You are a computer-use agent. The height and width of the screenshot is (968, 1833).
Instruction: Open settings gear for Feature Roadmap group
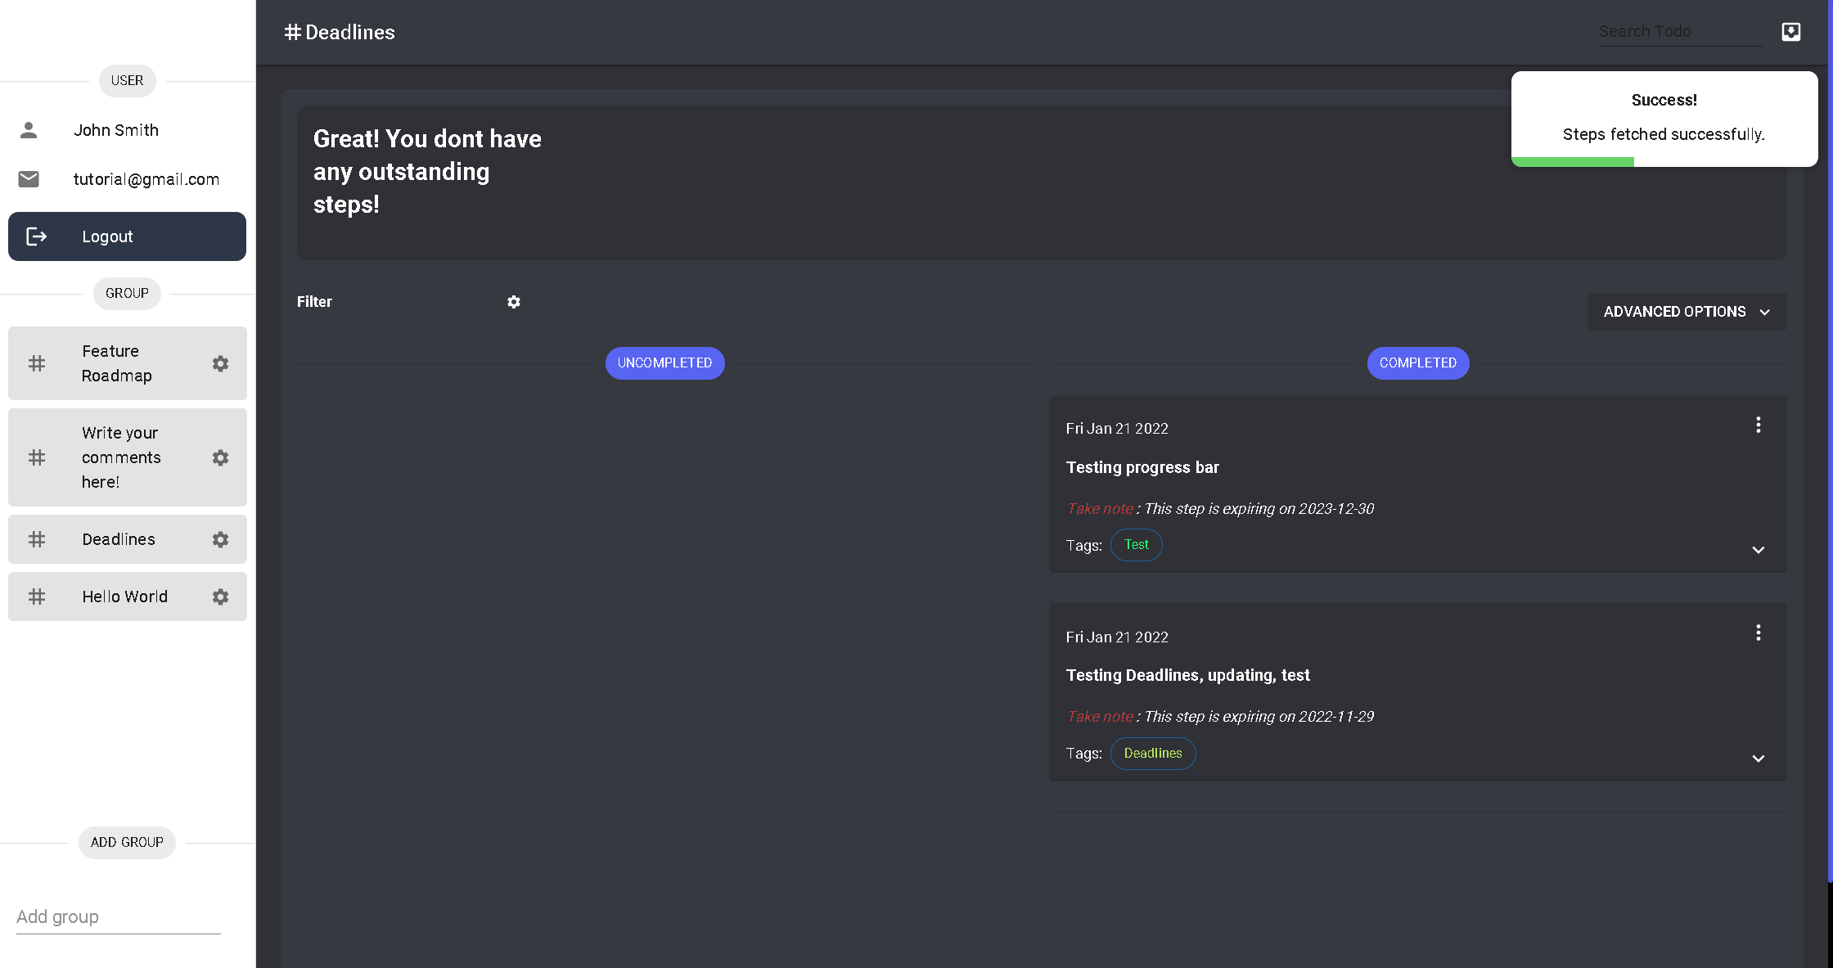(220, 363)
